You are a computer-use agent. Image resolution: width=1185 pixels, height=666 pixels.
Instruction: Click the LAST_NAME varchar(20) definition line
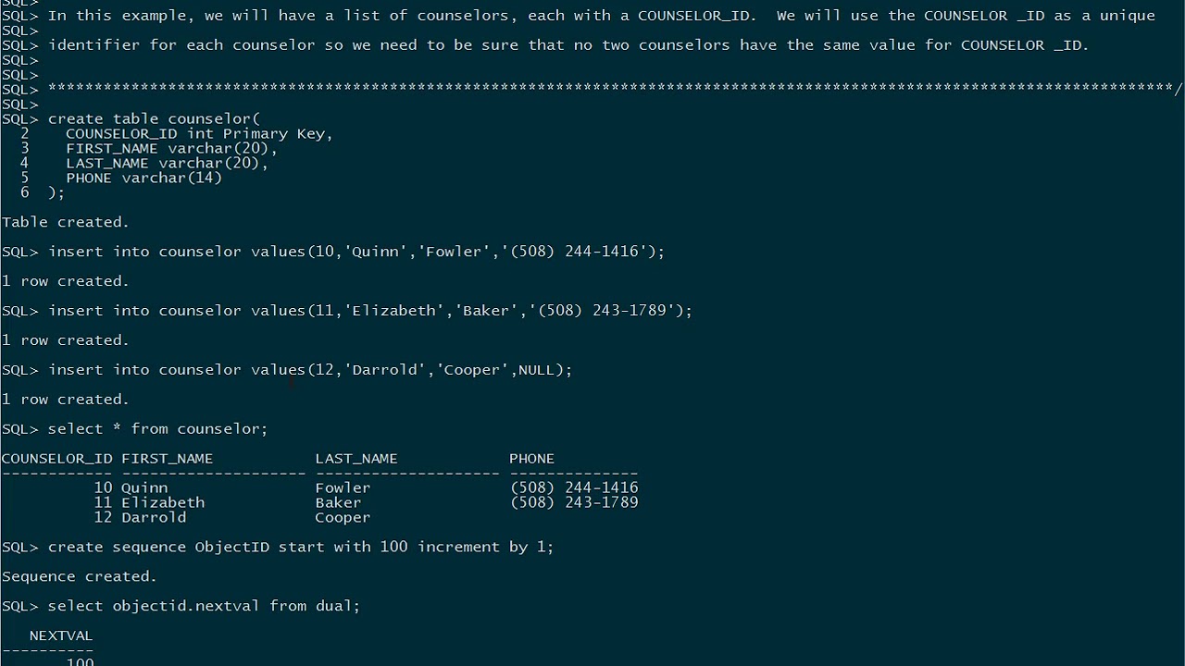(167, 163)
